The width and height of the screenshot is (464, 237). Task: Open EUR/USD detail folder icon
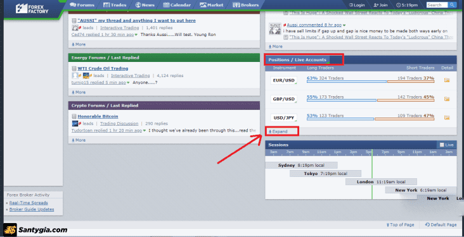[447, 80]
